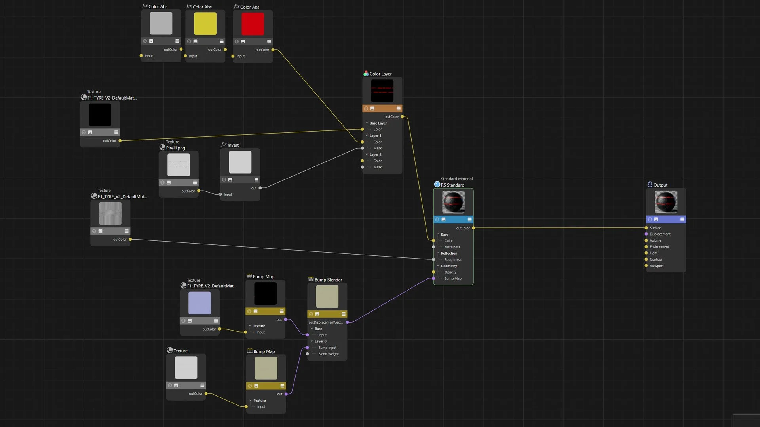Image resolution: width=760 pixels, height=427 pixels.
Task: Collapse Layer 0 group in Bump Blender
Action: (312, 341)
